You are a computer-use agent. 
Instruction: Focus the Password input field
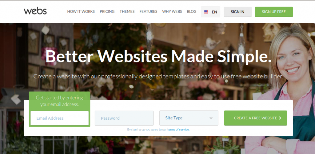[124, 118]
